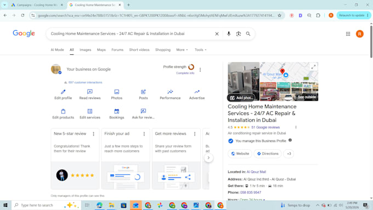Show next suggestion cards arrow

208,158
